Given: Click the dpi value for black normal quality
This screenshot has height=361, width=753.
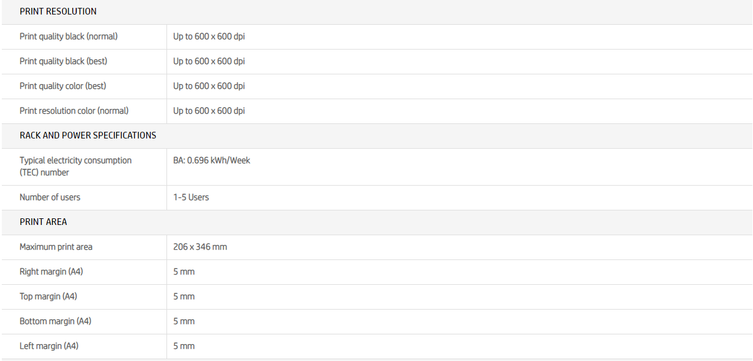Looking at the screenshot, I should click(x=209, y=36).
